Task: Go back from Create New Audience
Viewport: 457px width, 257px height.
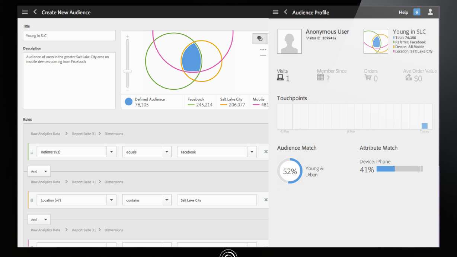Action: tap(35, 12)
